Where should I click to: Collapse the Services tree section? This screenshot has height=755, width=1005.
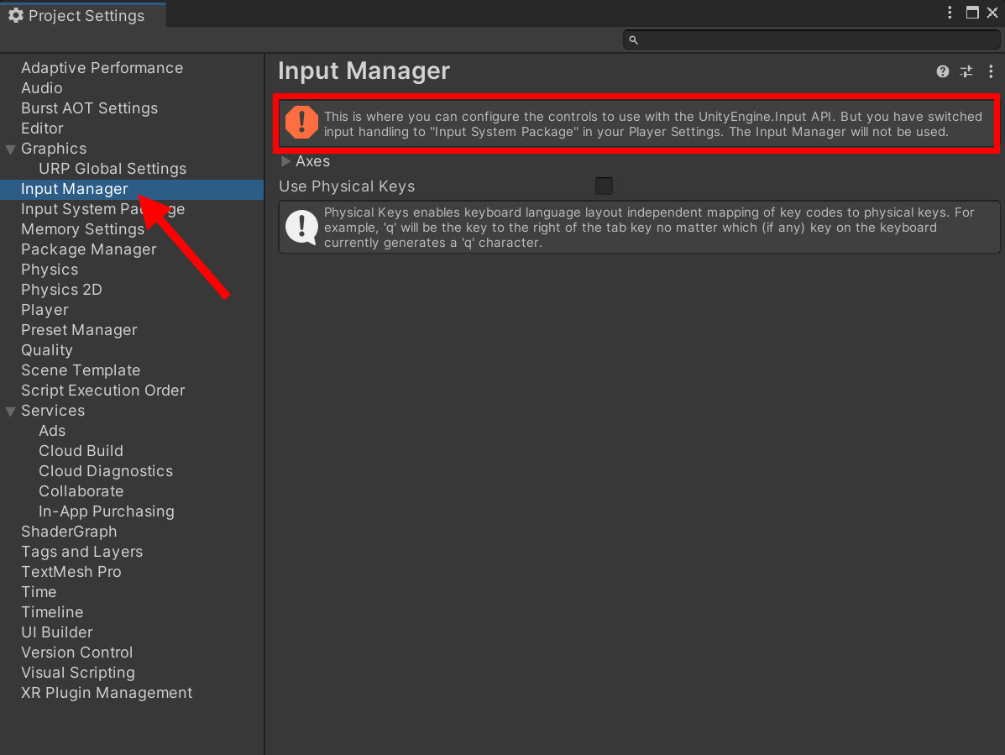coord(10,412)
